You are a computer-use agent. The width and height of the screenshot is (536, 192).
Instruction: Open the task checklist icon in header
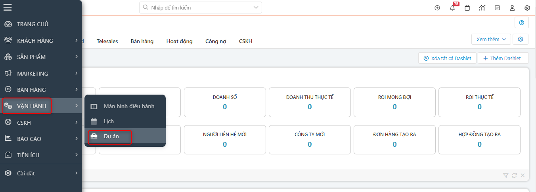pos(497,8)
